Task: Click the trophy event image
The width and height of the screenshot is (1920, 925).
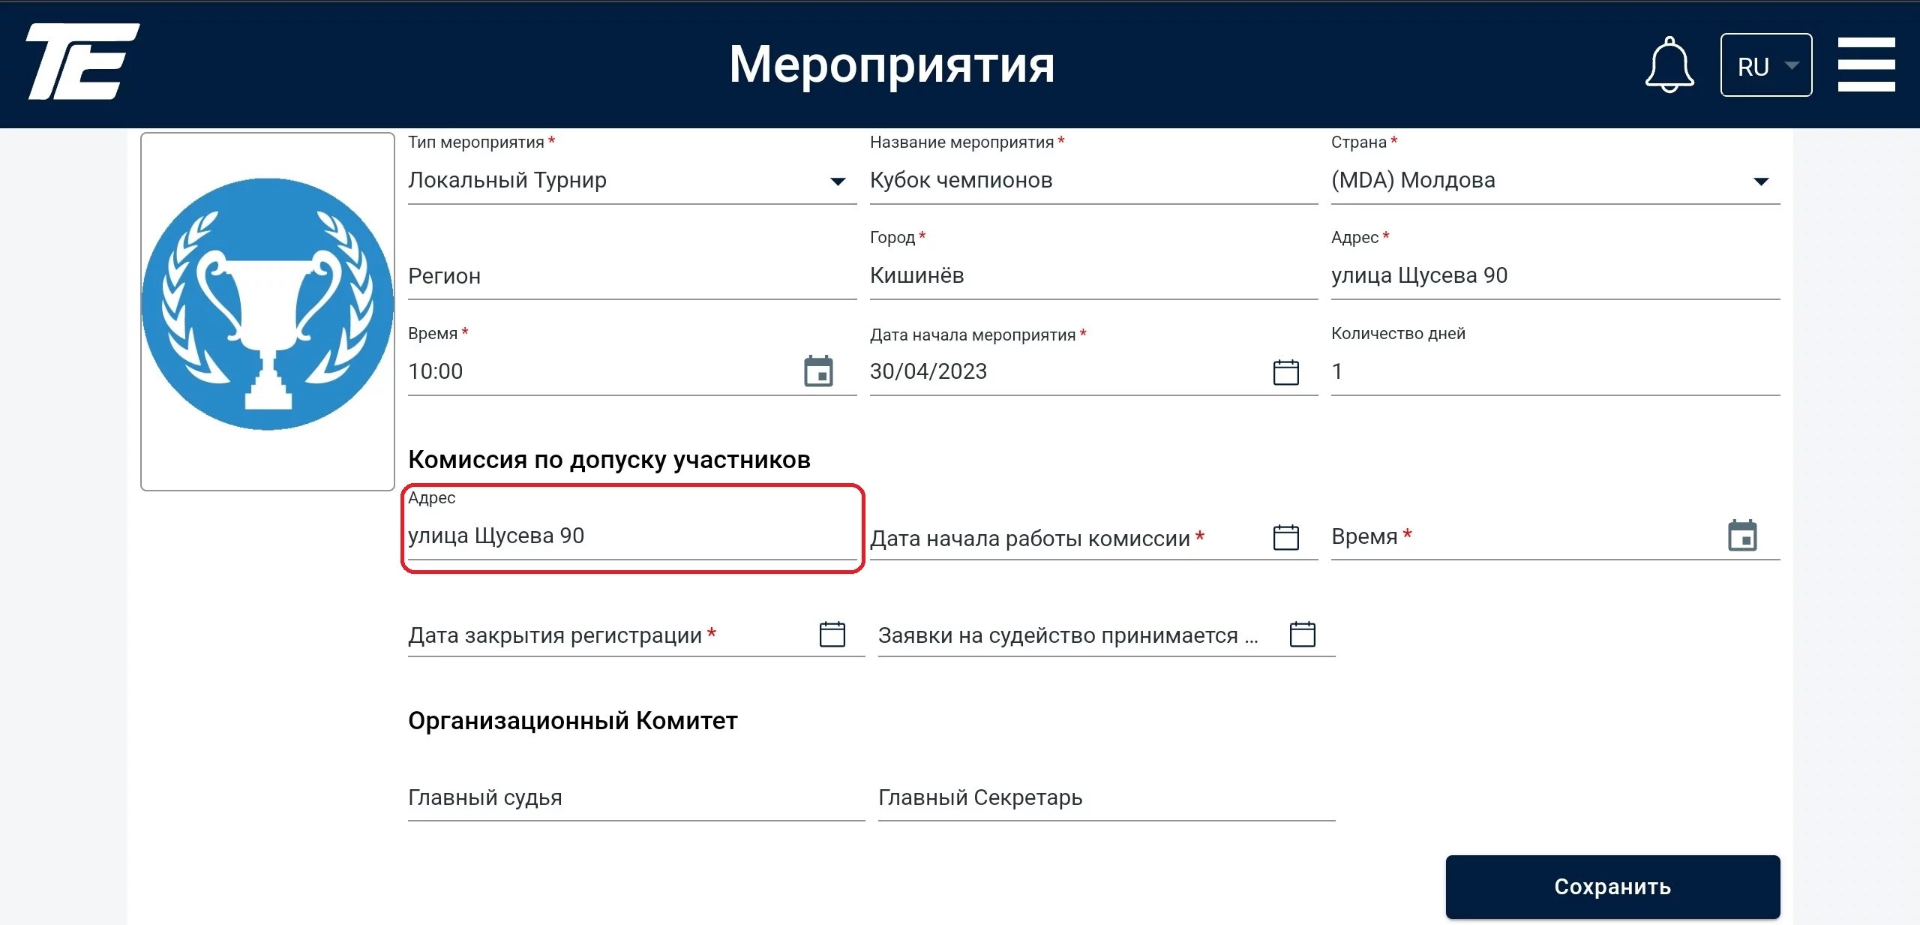Action: (268, 305)
